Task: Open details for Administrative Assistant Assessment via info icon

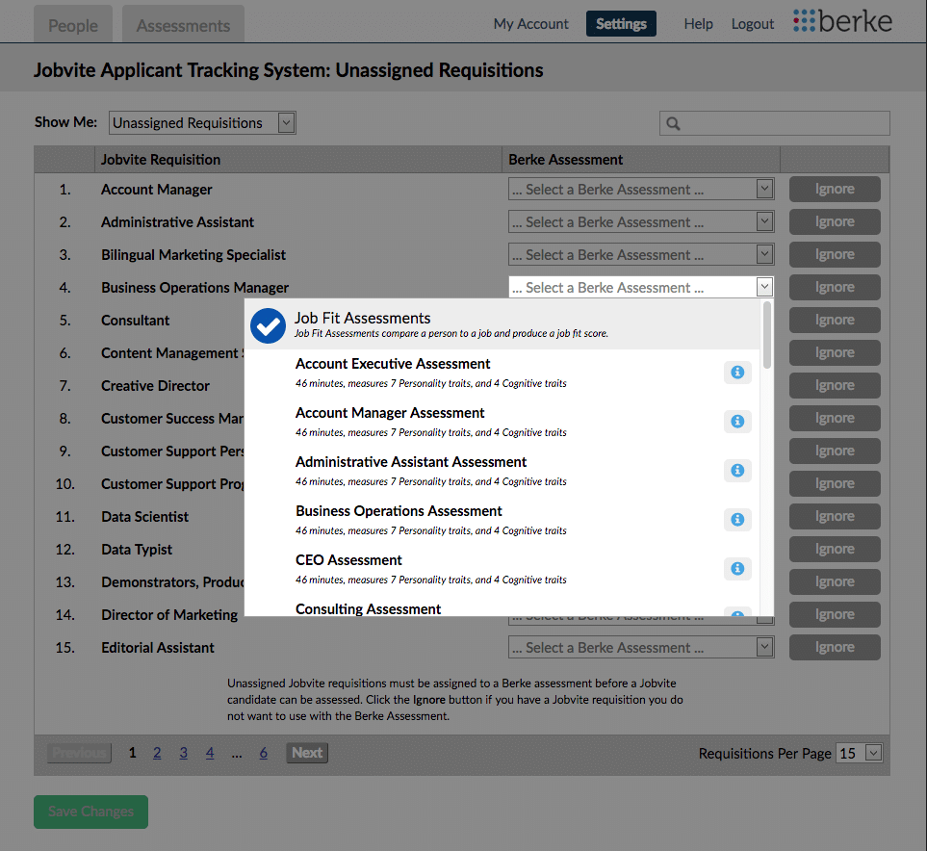Action: coord(737,470)
